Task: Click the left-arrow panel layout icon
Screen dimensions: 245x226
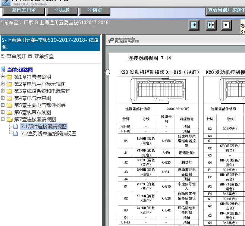Action: coord(226,25)
